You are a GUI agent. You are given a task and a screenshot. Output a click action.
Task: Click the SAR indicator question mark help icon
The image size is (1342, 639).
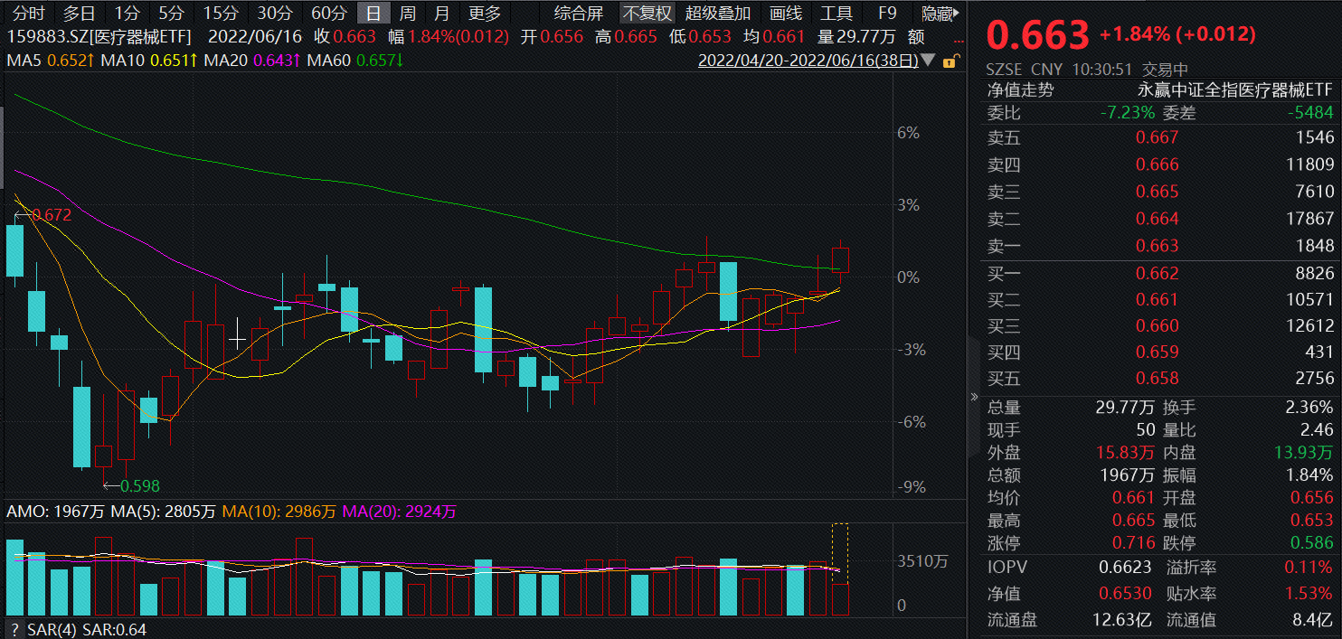tap(13, 630)
